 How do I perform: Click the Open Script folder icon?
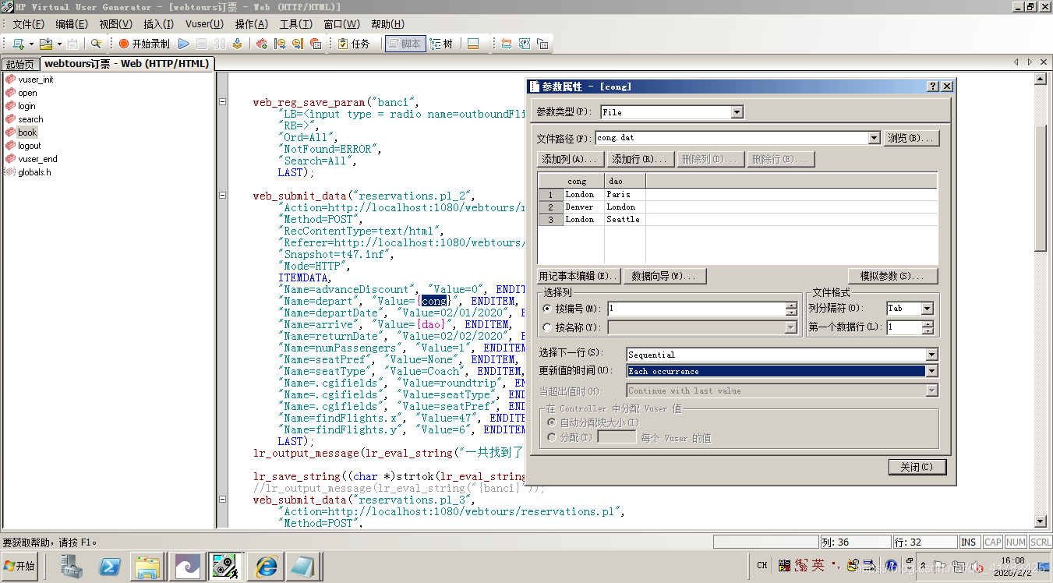click(45, 44)
